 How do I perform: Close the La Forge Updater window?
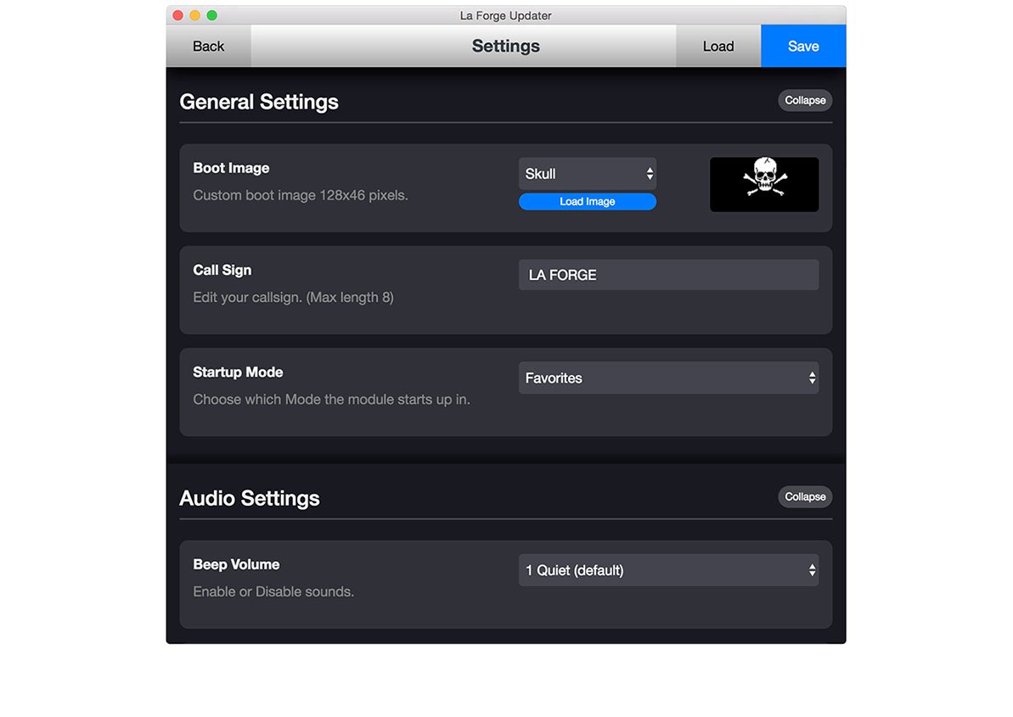pos(177,14)
